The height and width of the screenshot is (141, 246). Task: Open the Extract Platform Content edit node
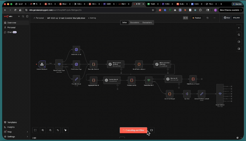point(202,94)
